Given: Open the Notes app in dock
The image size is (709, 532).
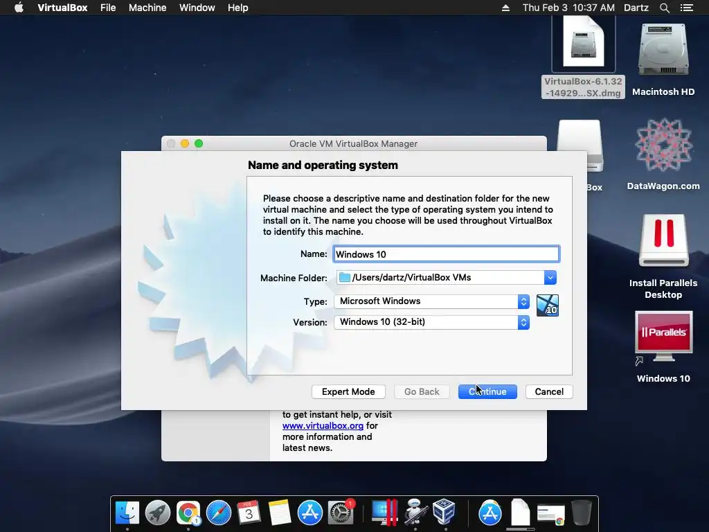Looking at the screenshot, I should point(280,513).
